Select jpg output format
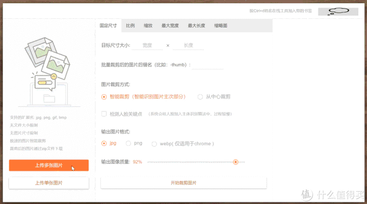367x204 pixels. [104, 143]
